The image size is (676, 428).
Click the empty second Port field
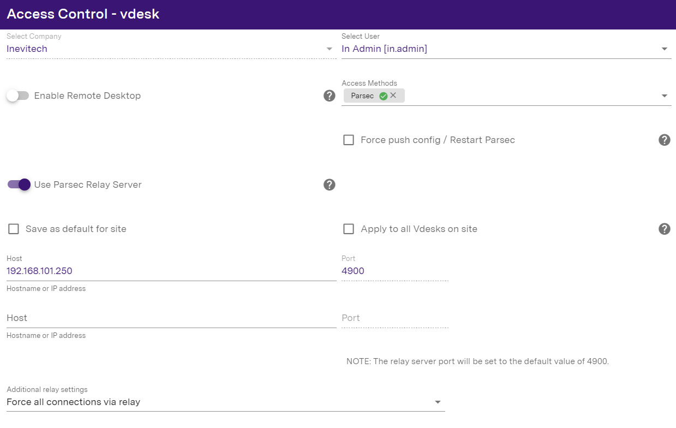pyautogui.click(x=394, y=318)
